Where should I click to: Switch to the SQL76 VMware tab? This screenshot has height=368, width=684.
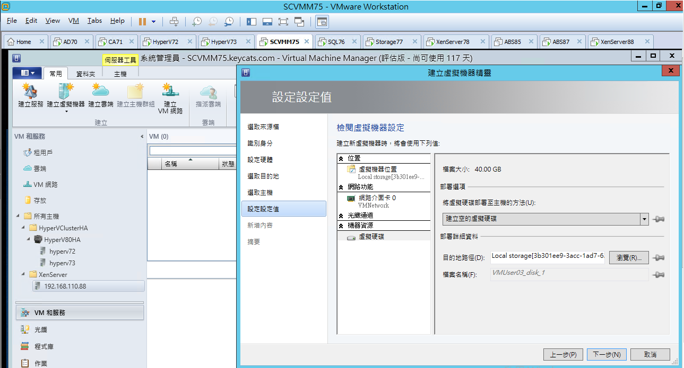339,41
